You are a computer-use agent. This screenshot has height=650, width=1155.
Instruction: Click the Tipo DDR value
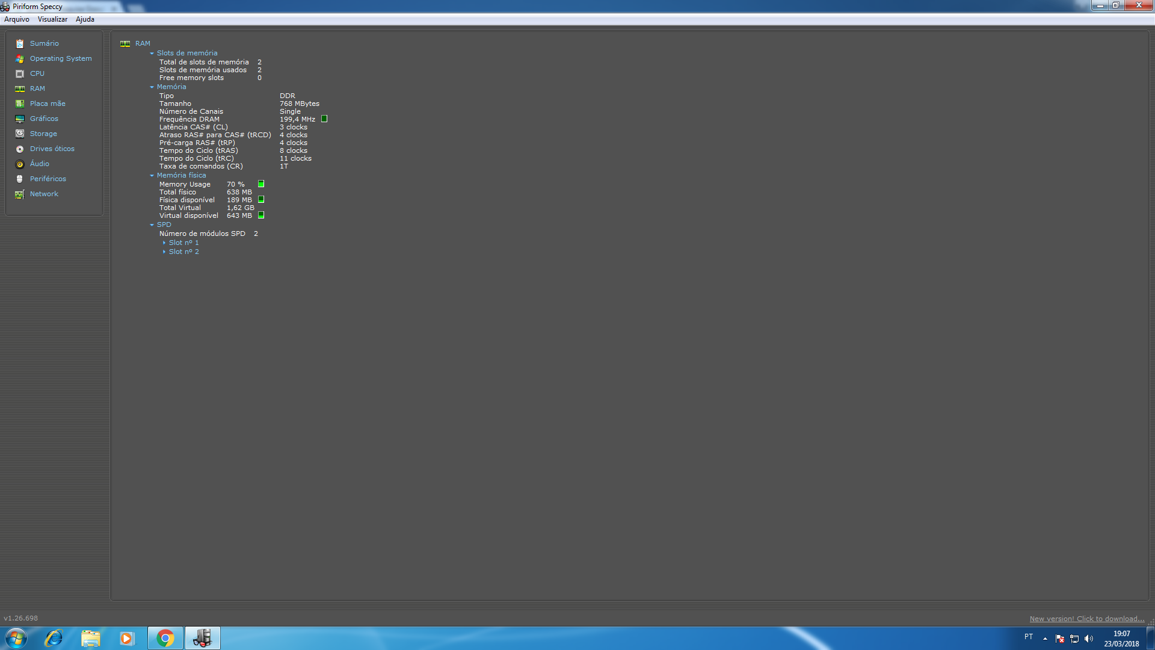288,96
